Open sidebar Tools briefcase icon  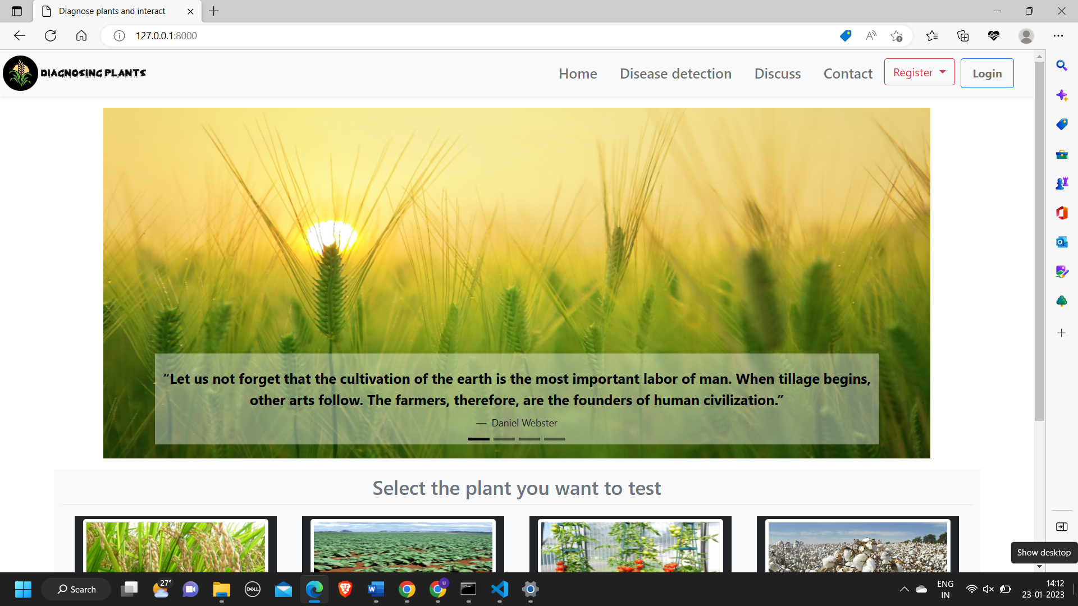point(1062,154)
